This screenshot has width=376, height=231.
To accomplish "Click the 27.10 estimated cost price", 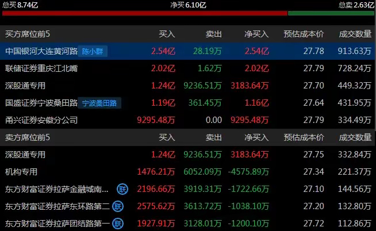I will pos(314,189).
